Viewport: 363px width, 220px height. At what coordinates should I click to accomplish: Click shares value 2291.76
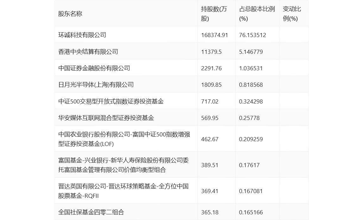click(211, 68)
